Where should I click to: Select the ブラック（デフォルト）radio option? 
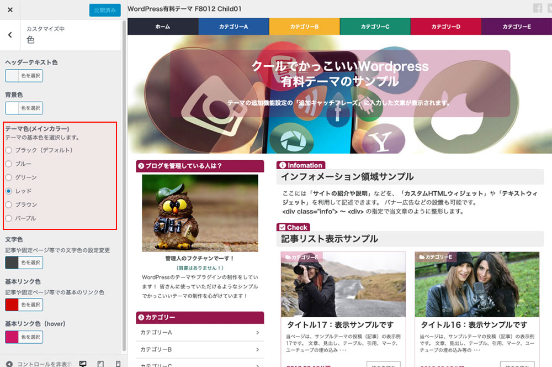pyautogui.click(x=9, y=150)
